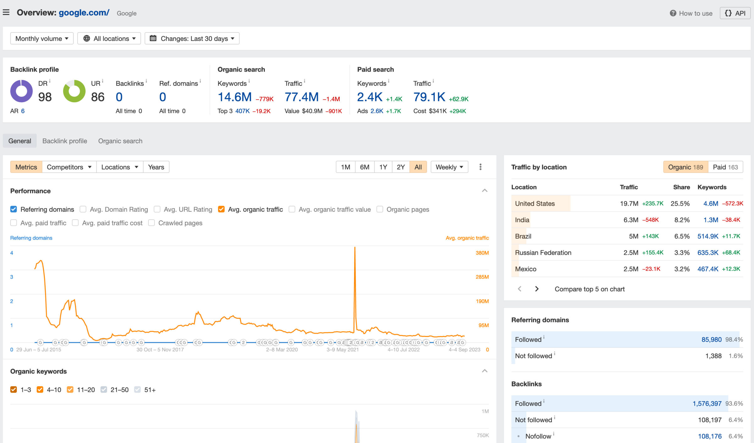Set chart range to 1M
754x443 pixels.
pos(346,167)
